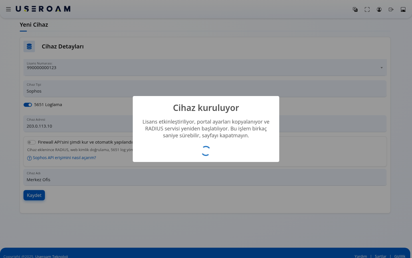The width and height of the screenshot is (412, 258).
Task: Open the Cihaz Tipi Sophos selector
Action: [205, 89]
